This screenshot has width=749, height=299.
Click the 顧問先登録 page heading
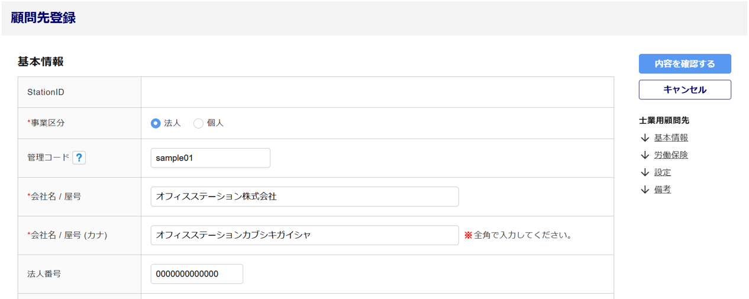coord(43,18)
